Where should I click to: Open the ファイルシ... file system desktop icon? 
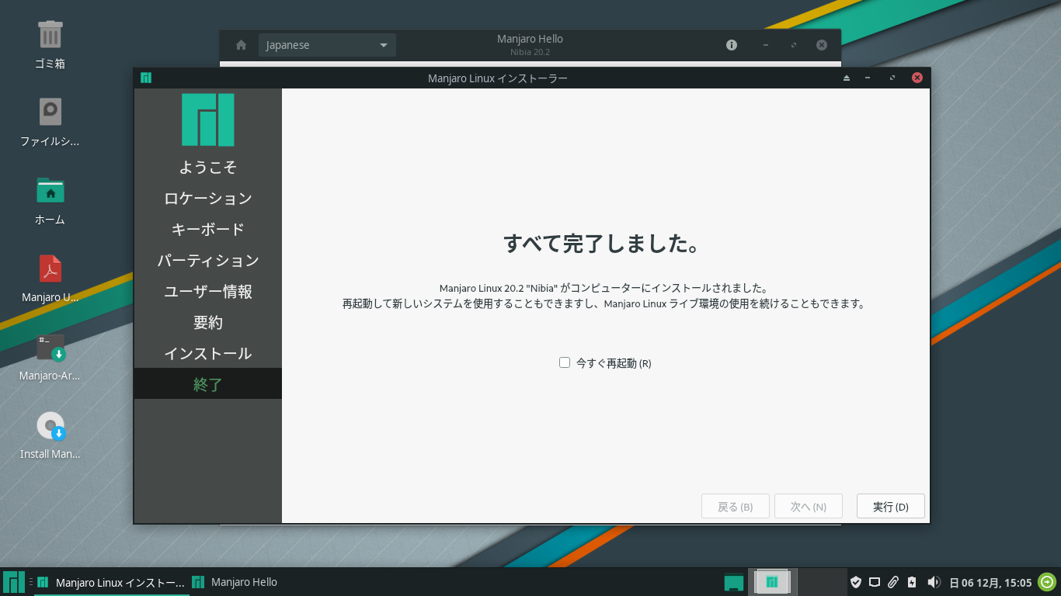[50, 112]
